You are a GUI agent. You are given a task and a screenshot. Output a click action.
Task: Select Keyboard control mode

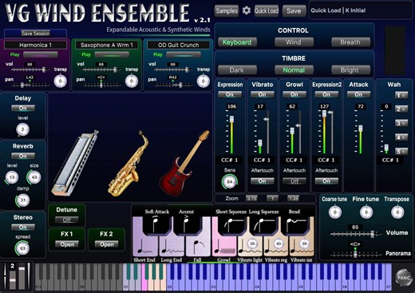click(237, 42)
